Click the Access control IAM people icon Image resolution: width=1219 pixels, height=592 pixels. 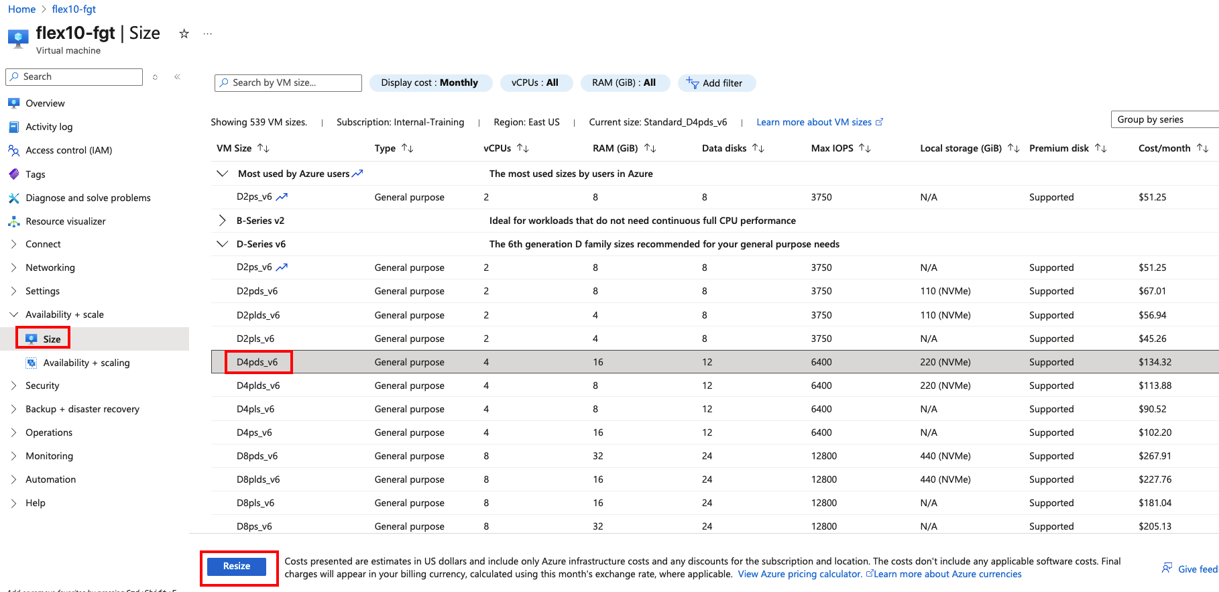pyautogui.click(x=14, y=150)
